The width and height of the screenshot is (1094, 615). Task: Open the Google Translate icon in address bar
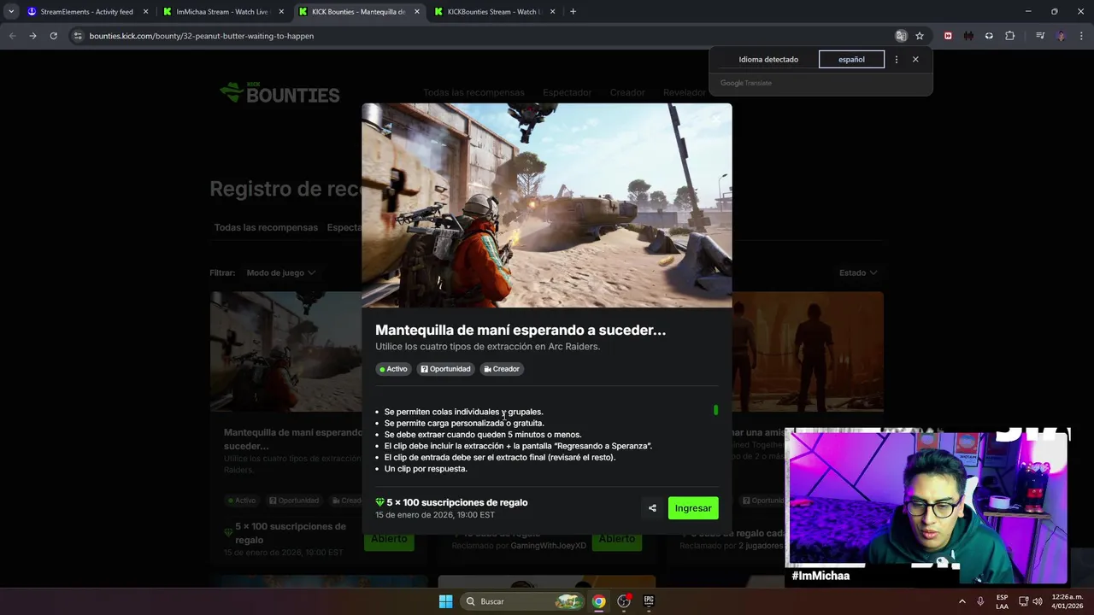tap(901, 36)
